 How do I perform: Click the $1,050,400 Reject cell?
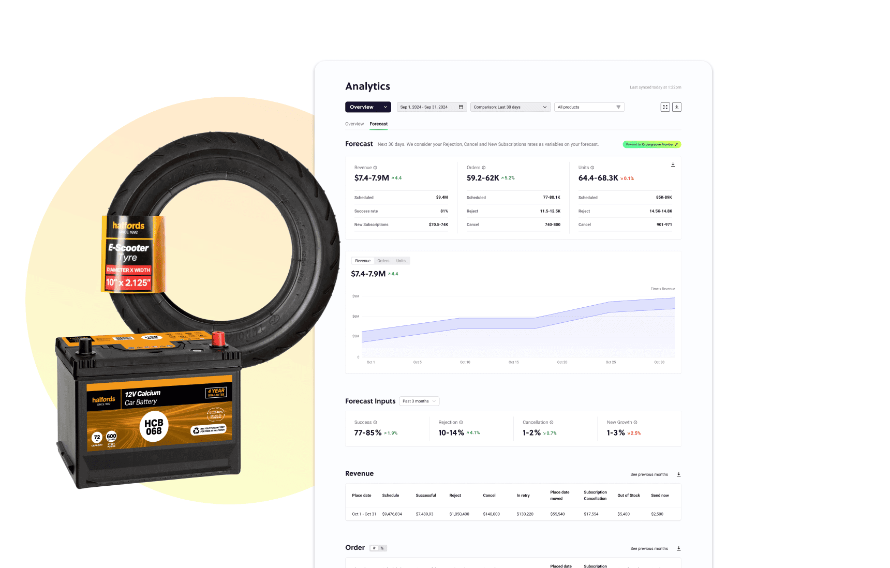459,514
